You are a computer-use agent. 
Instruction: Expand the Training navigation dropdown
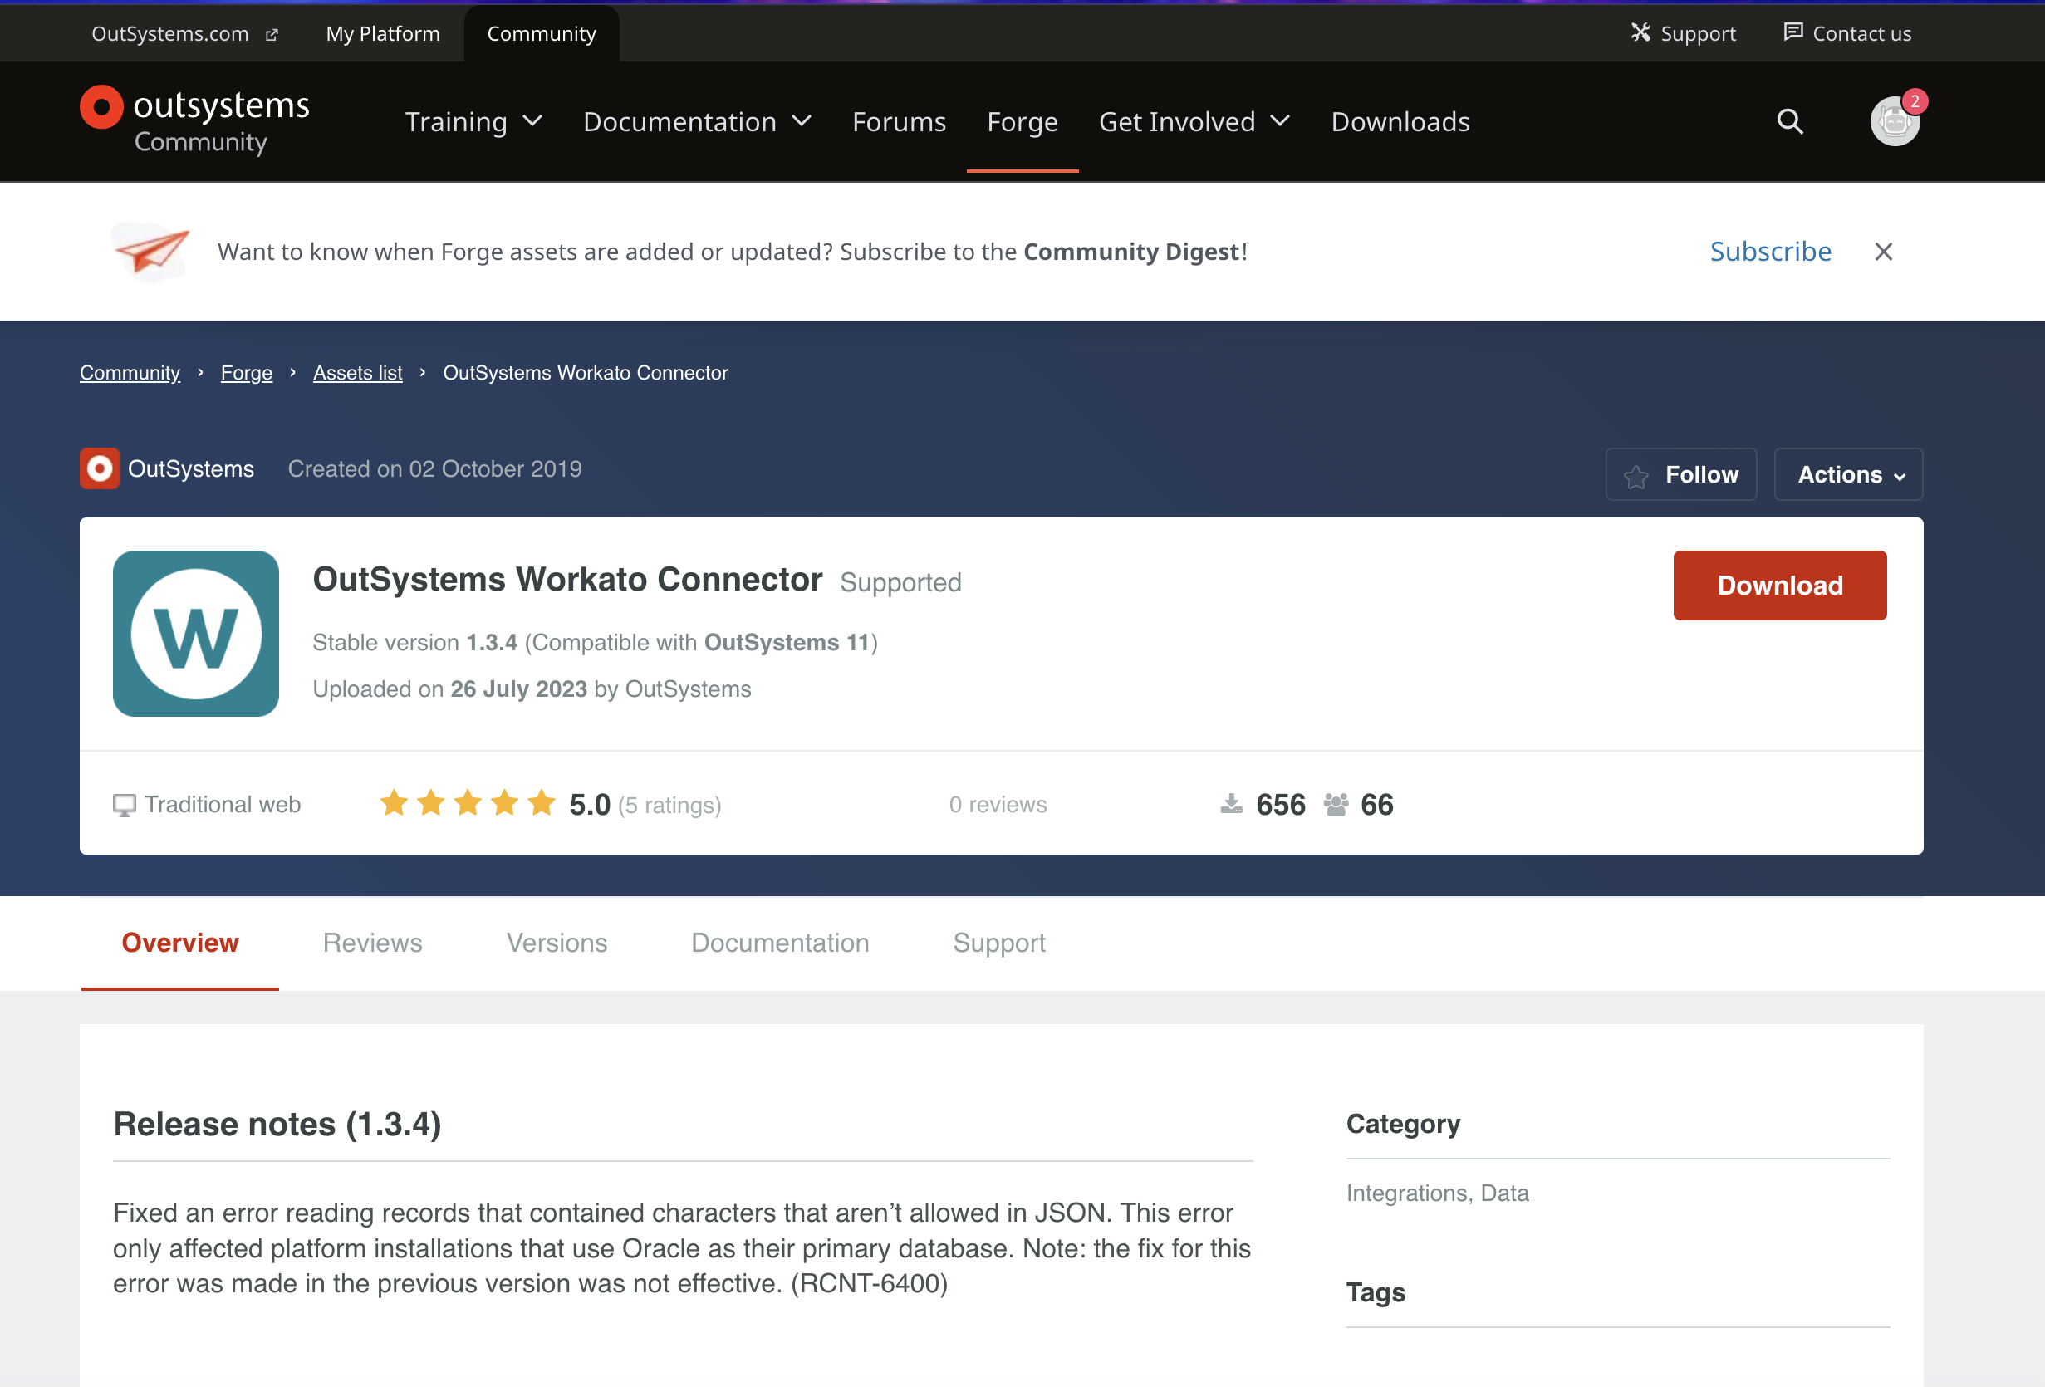pyautogui.click(x=472, y=120)
